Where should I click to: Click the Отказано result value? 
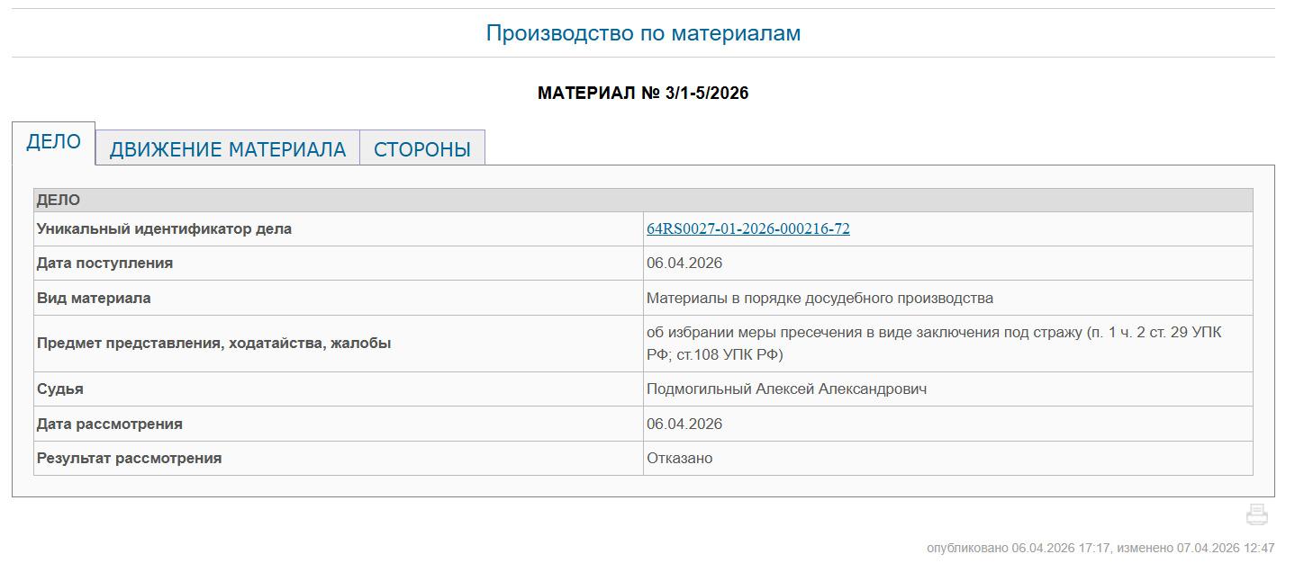tap(679, 459)
